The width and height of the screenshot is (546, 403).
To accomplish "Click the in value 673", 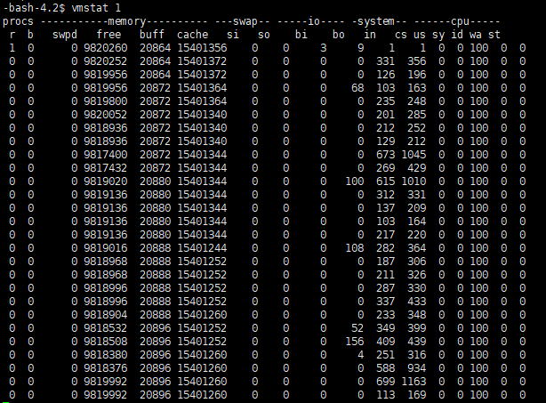I will pyautogui.click(x=385, y=155).
